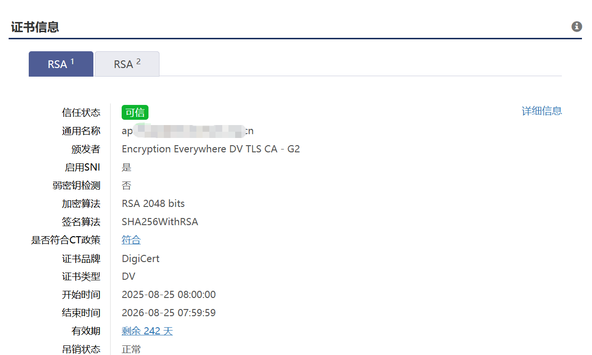Click the blurred common name value
Image resolution: width=592 pixels, height=355 pixels.
point(188,131)
